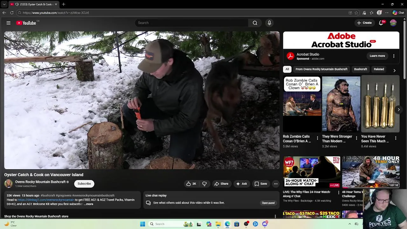Image resolution: width=407 pixels, height=229 pixels.
Task: Open browser profile avatar in toolbar
Action: [379, 13]
